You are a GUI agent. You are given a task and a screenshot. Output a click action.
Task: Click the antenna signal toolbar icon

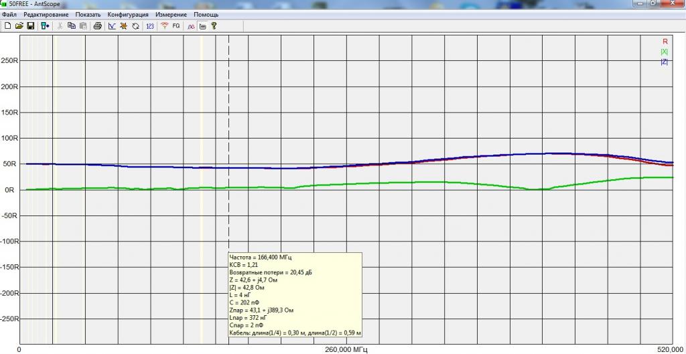click(x=165, y=26)
